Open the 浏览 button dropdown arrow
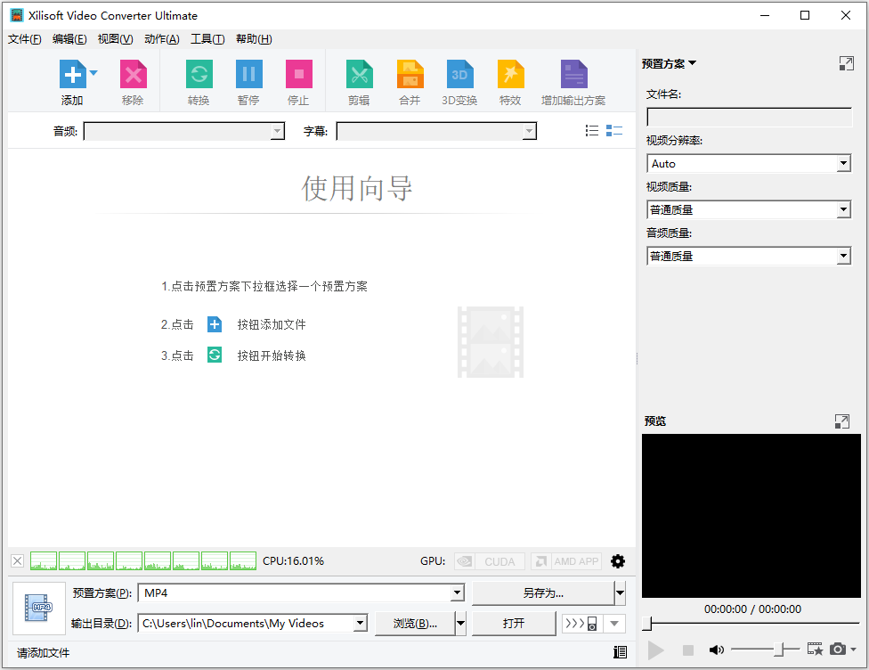 [x=460, y=624]
